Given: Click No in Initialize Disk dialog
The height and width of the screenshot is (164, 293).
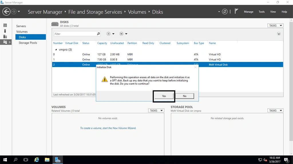Looking at the screenshot, I should point(185,96).
